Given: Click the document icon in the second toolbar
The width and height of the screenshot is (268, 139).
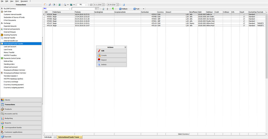Looking at the screenshot, I should tap(103, 9).
